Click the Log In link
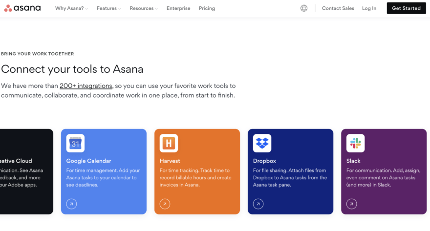Image resolution: width=430 pixels, height=231 pixels. tap(369, 8)
